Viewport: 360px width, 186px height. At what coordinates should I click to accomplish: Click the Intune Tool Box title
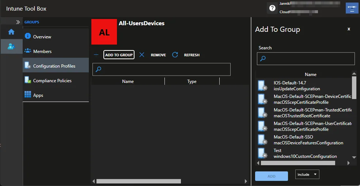(x=26, y=9)
